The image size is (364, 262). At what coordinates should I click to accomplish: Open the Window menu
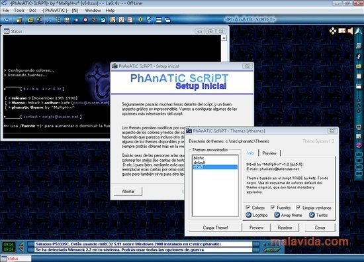(93, 11)
